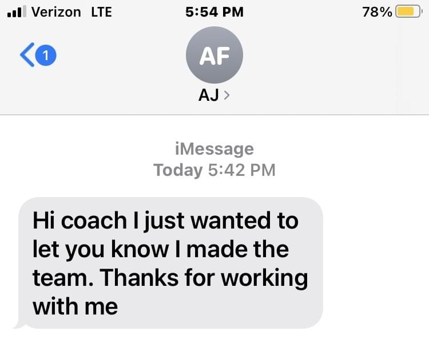Screen dimensions: 429x350
Task: Open the AF contact avatar
Action: click(214, 56)
